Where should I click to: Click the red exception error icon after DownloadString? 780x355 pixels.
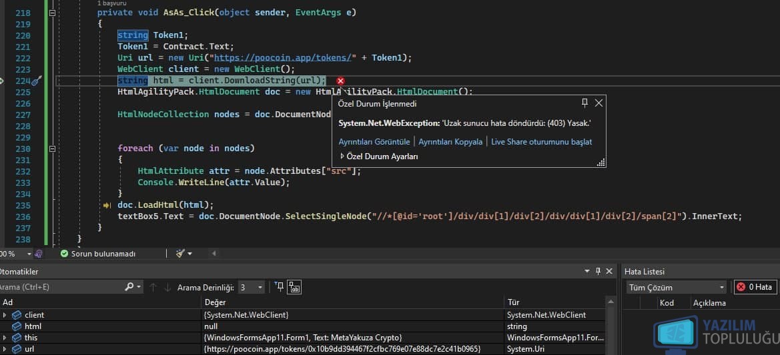click(340, 81)
